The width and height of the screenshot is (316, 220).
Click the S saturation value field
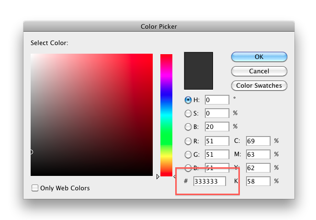[x=217, y=114]
